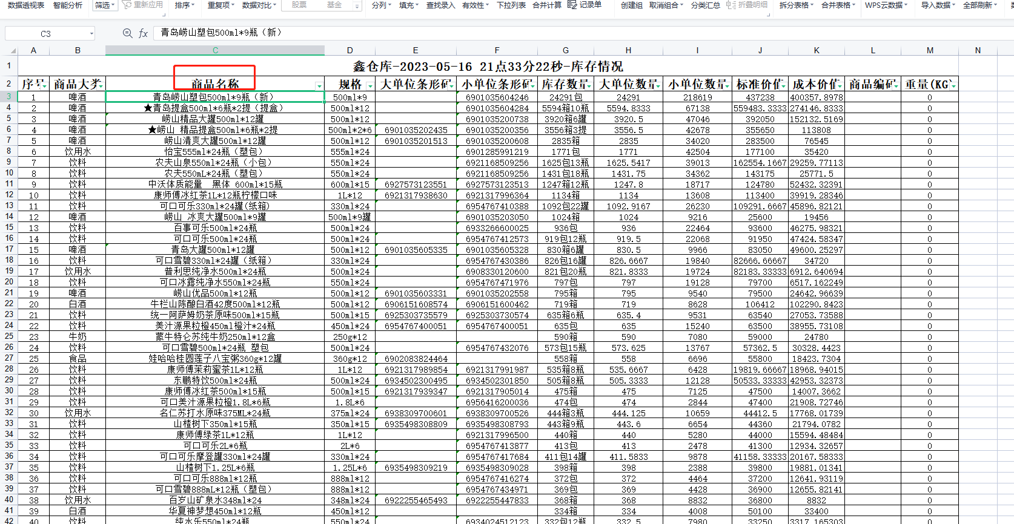Click cell 蒙牛特仑苏纯牛奶250ml*12盒

point(215,336)
